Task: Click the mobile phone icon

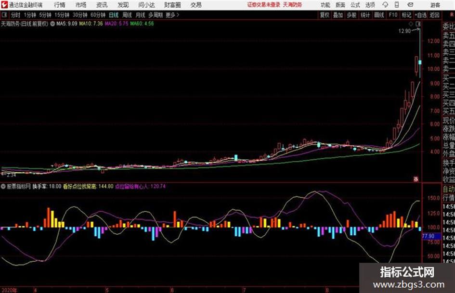Action: click(x=397, y=5)
